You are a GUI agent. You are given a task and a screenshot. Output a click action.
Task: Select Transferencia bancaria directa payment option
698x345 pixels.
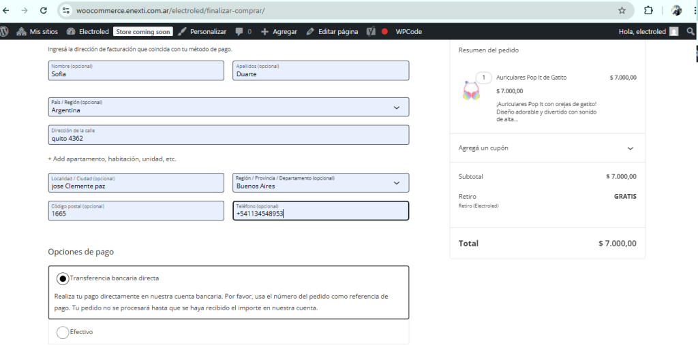coord(63,278)
